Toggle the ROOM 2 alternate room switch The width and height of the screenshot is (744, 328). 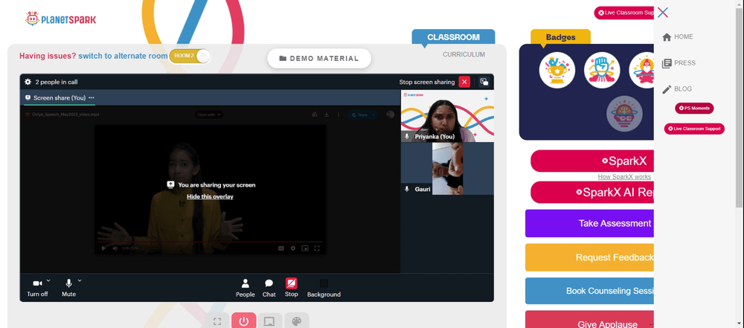tap(190, 56)
